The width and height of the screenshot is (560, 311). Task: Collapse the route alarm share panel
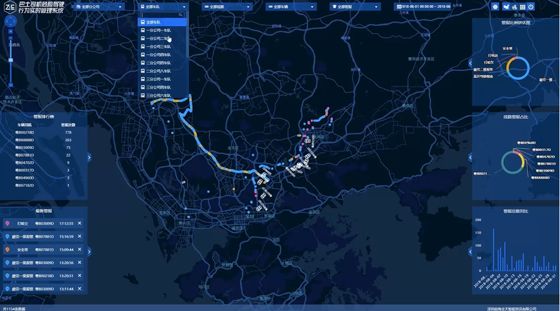coord(470,157)
